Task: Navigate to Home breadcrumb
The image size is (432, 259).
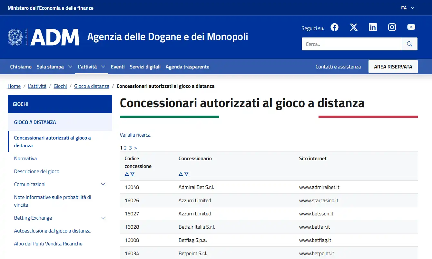Action: [14, 86]
